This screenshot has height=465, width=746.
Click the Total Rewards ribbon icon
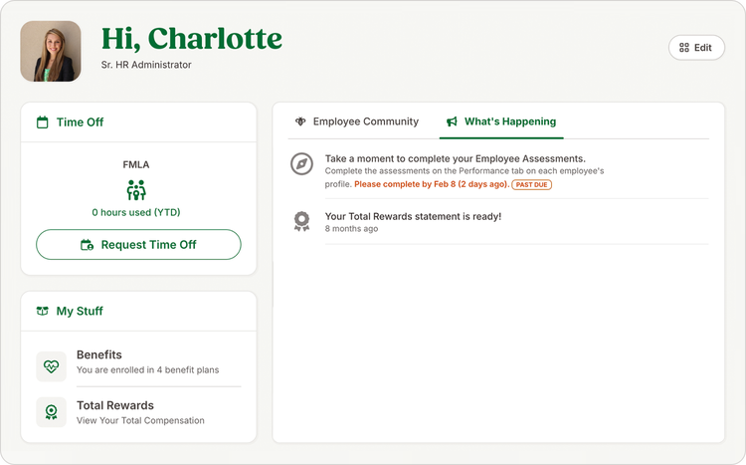[52, 412]
